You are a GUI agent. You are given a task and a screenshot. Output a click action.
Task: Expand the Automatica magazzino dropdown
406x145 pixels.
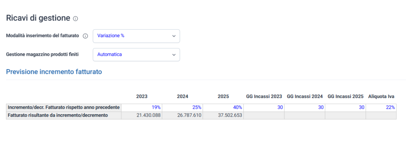click(x=136, y=55)
